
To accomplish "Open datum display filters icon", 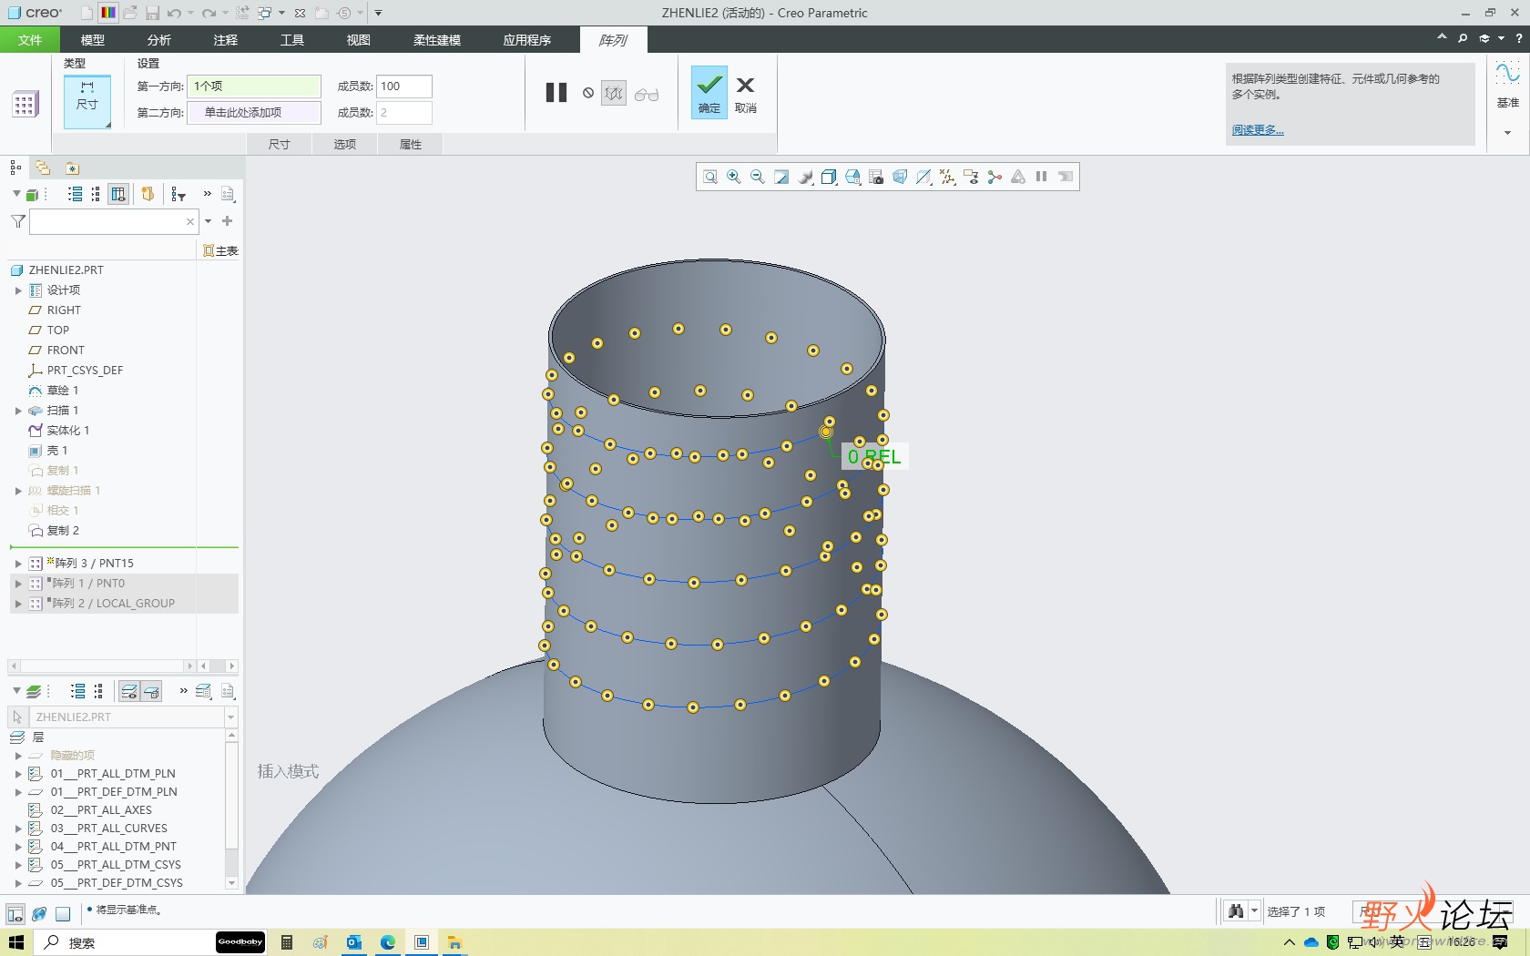I will pos(947,177).
